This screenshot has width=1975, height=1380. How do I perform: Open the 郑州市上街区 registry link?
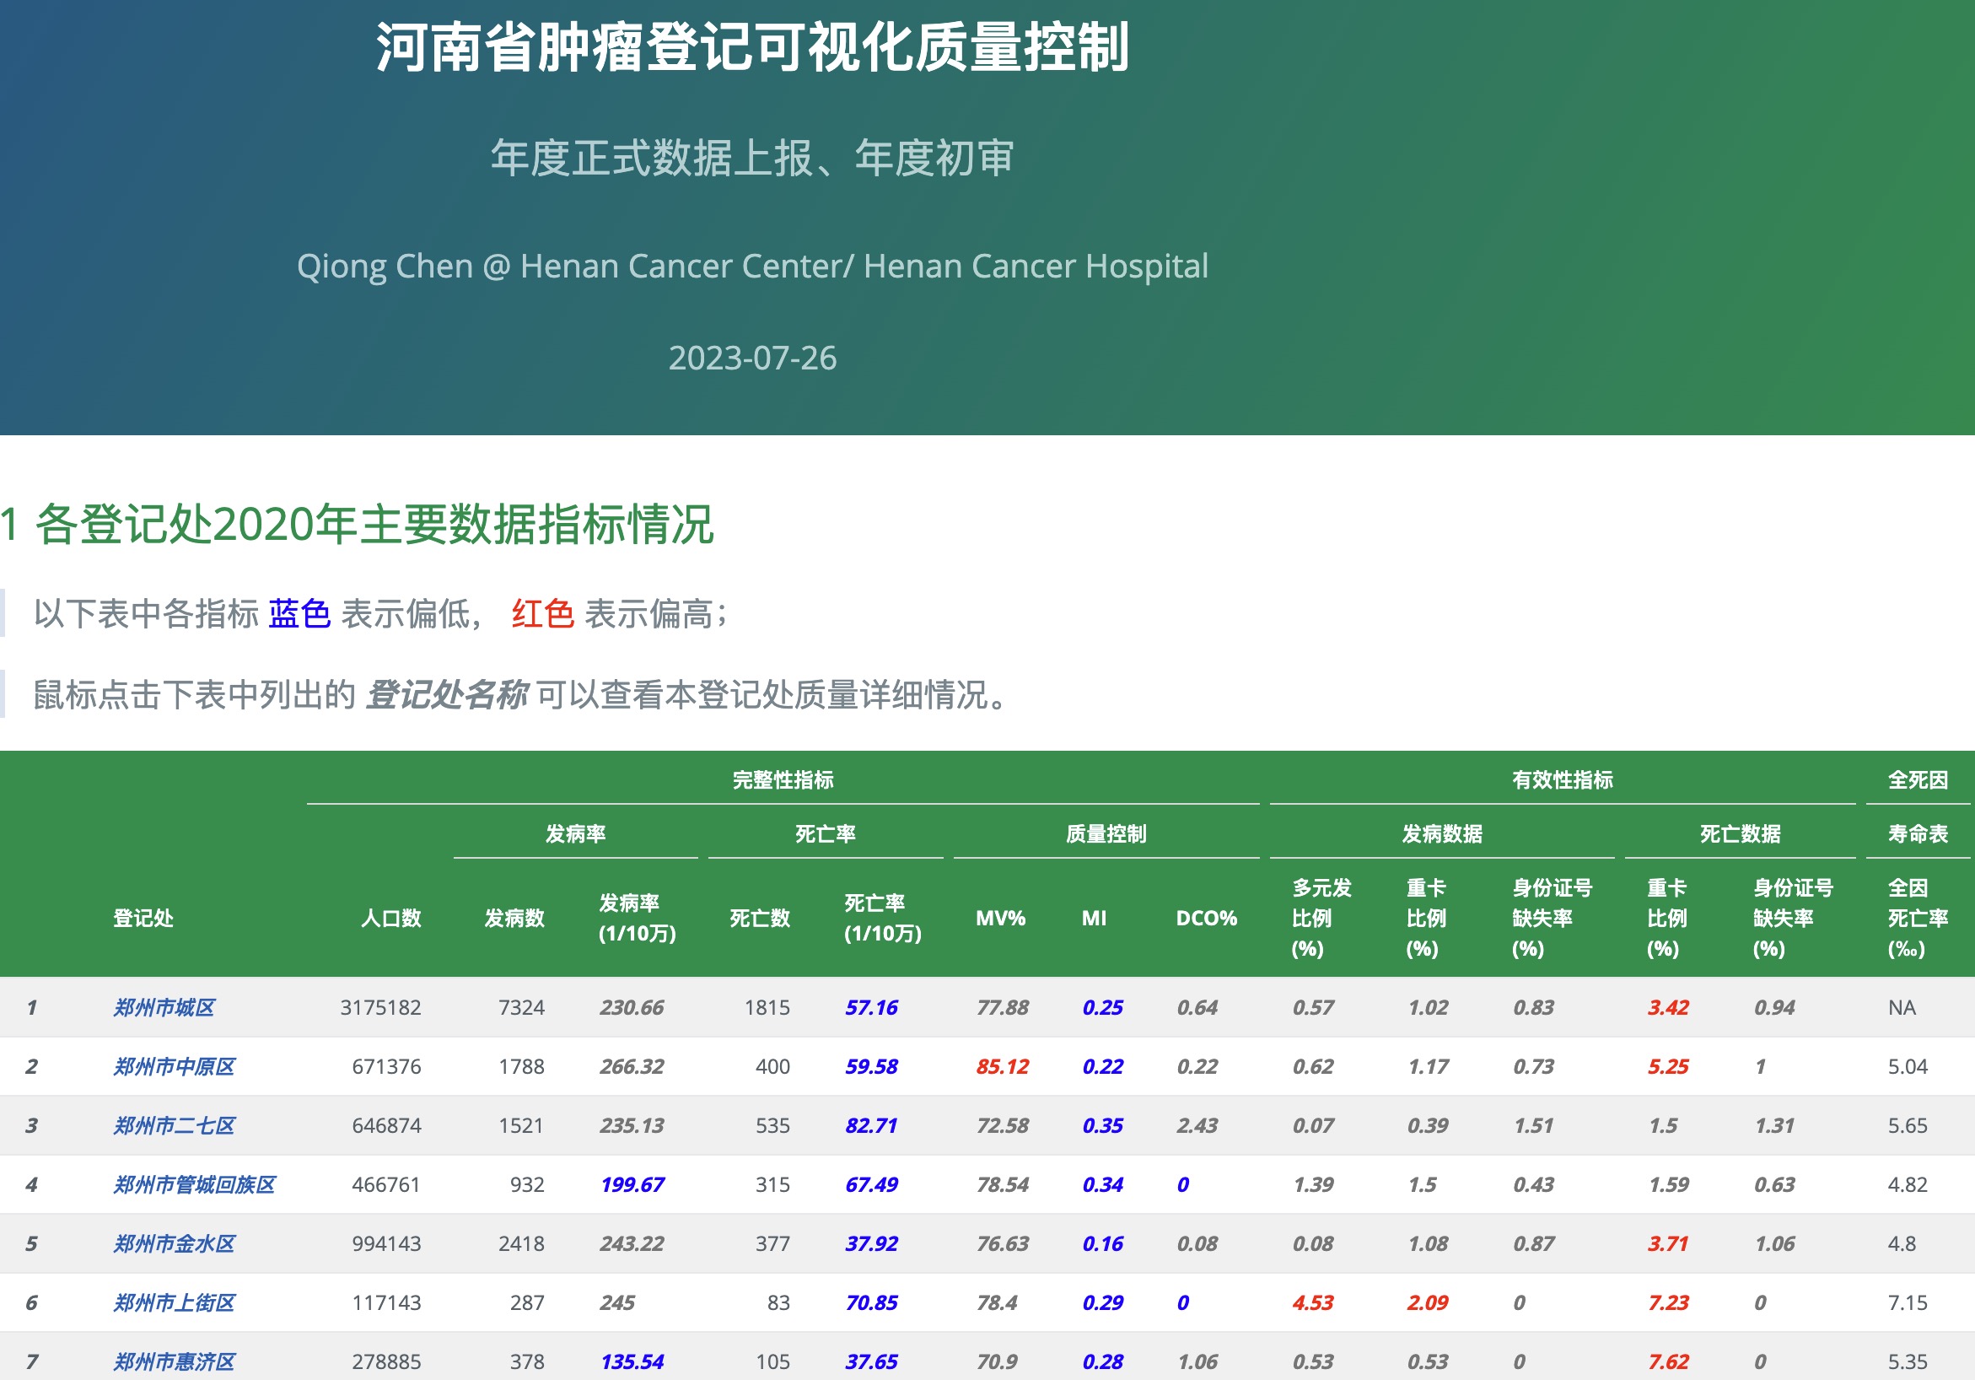[175, 1302]
